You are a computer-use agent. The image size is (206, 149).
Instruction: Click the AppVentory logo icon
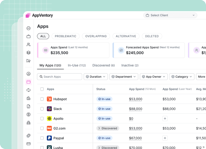(x=28, y=15)
